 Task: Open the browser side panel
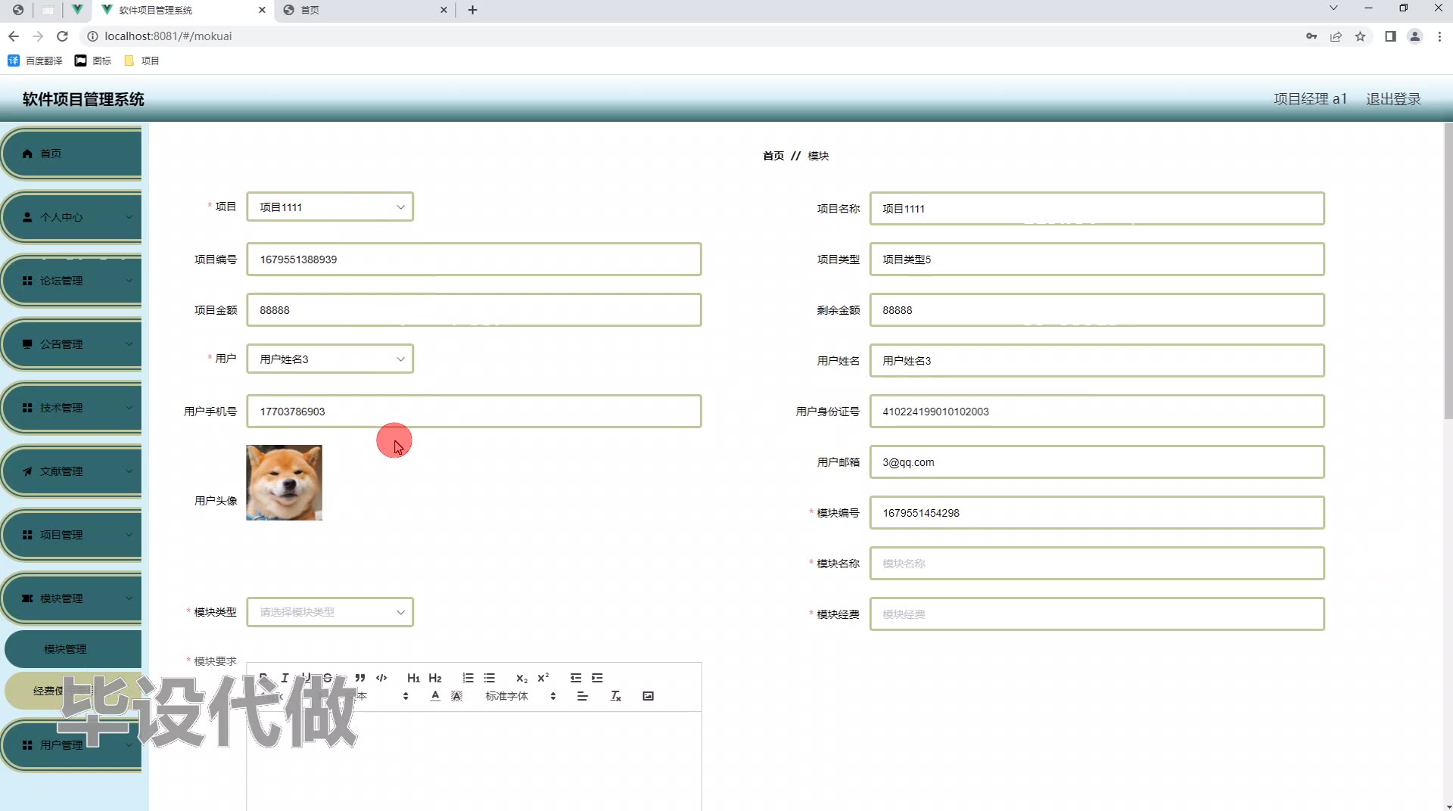click(x=1390, y=36)
